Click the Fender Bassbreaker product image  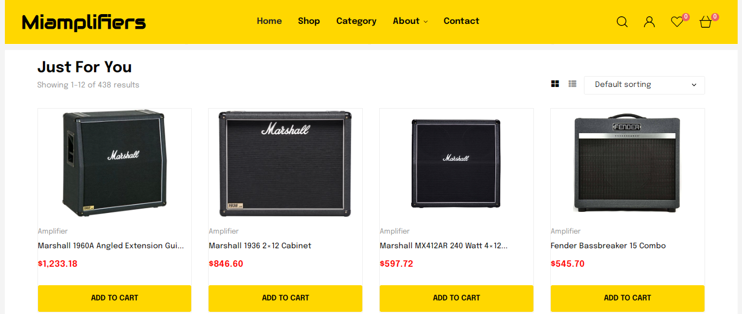click(627, 163)
